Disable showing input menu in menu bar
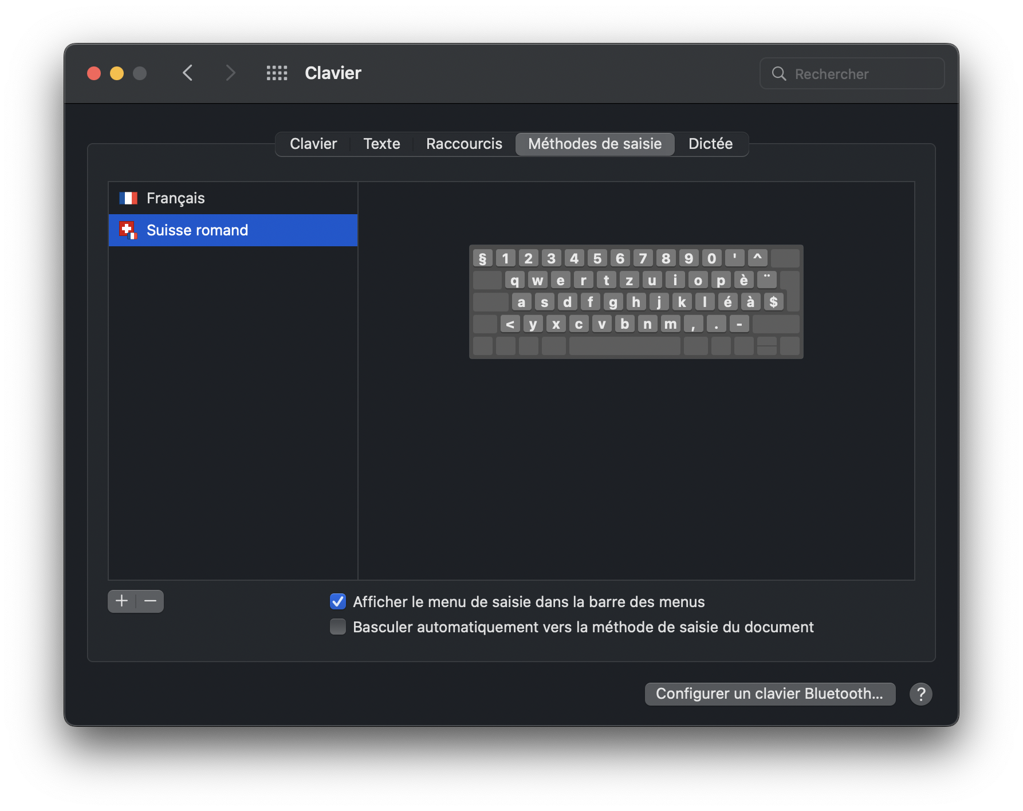Image resolution: width=1023 pixels, height=811 pixels. point(338,601)
